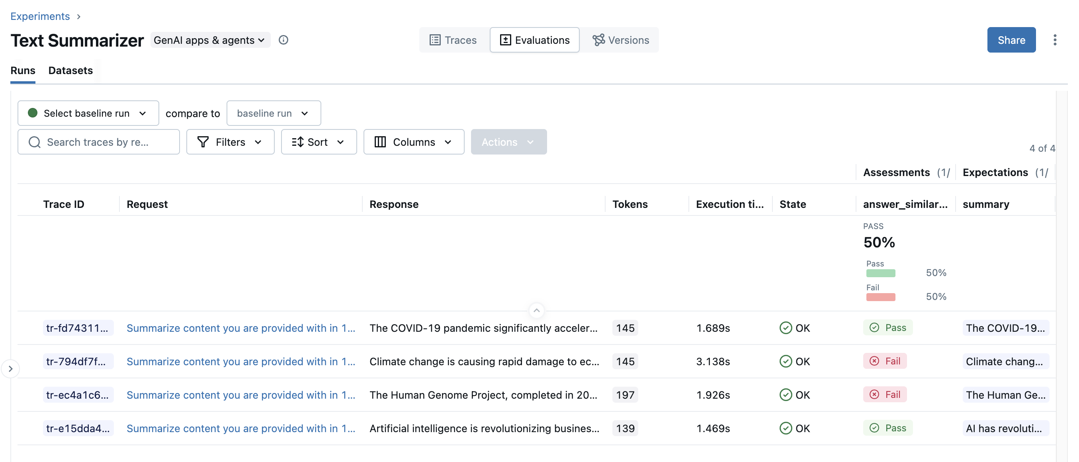
Task: Click the Sort arrows icon
Action: (x=297, y=142)
